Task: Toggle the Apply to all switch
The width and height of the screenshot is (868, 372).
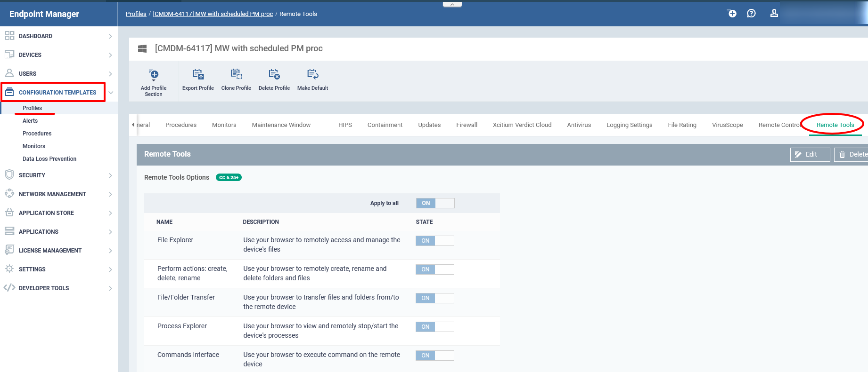Action: coord(435,203)
